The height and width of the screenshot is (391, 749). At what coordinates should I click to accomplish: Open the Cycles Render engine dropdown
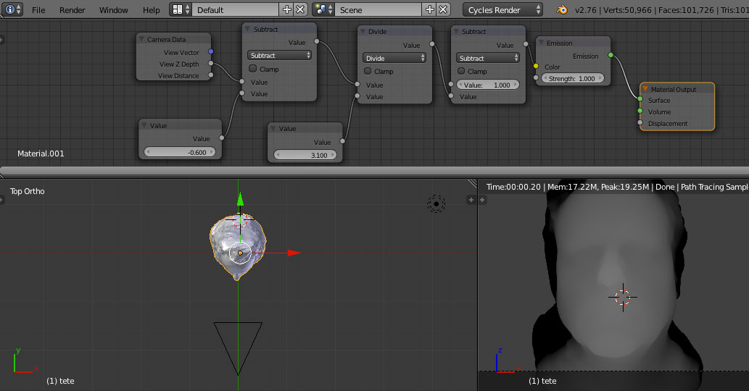[x=502, y=9]
